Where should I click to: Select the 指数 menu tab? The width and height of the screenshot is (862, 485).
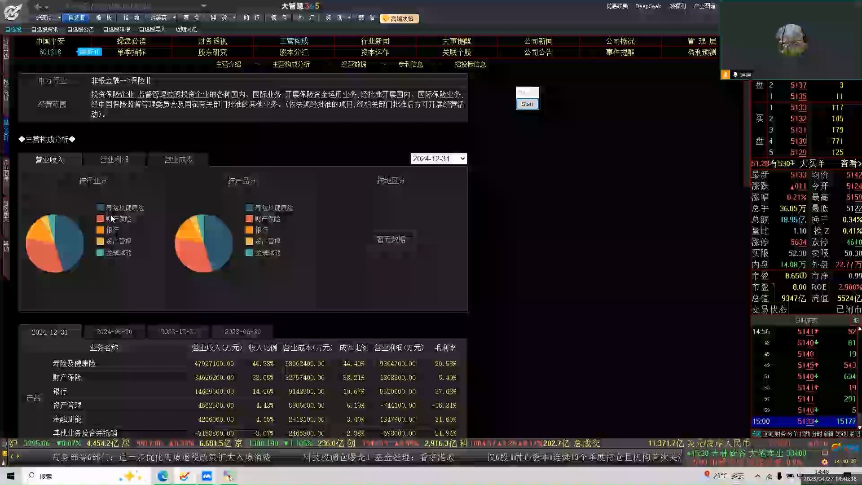click(x=132, y=18)
